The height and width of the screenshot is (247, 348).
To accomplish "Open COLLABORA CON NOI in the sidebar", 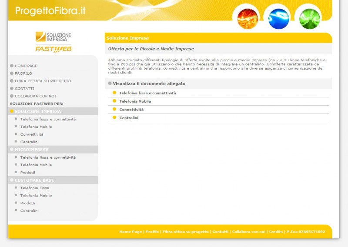I will 36,96.
